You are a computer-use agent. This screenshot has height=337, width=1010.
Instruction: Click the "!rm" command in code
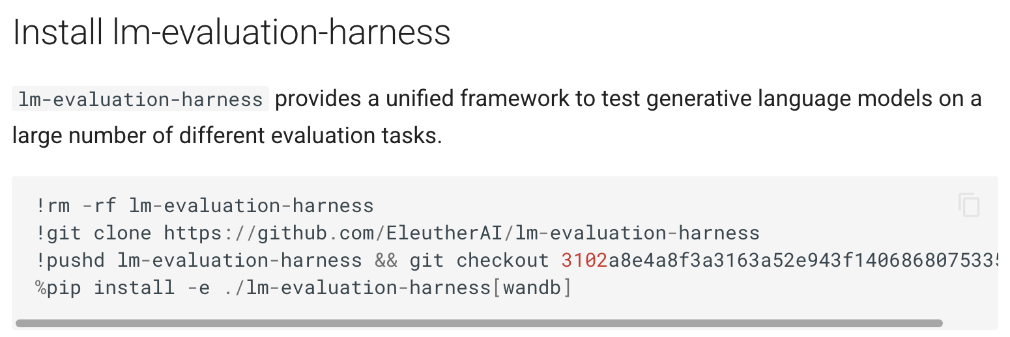pyautogui.click(x=53, y=206)
